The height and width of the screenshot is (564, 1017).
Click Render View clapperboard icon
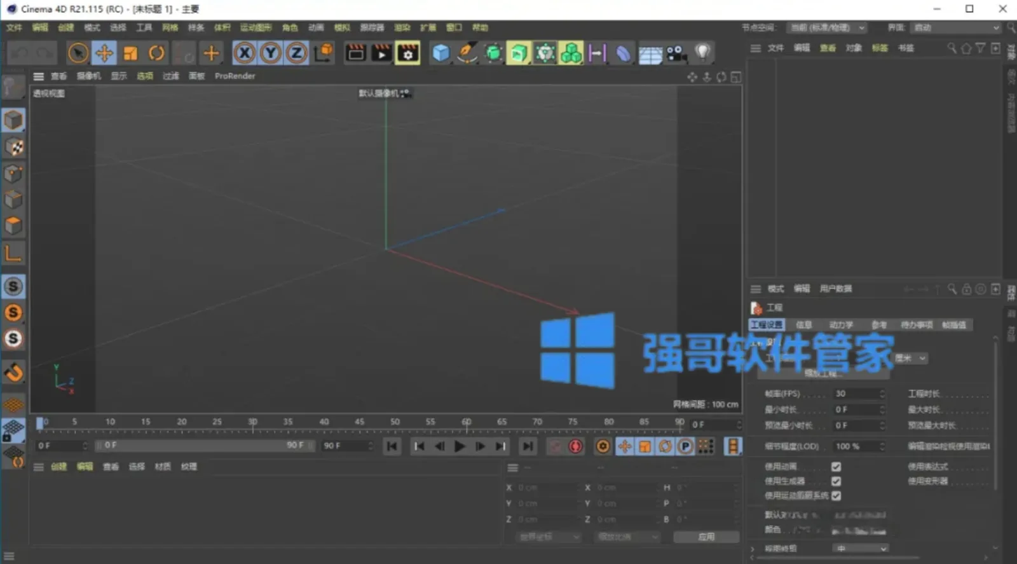pos(356,53)
